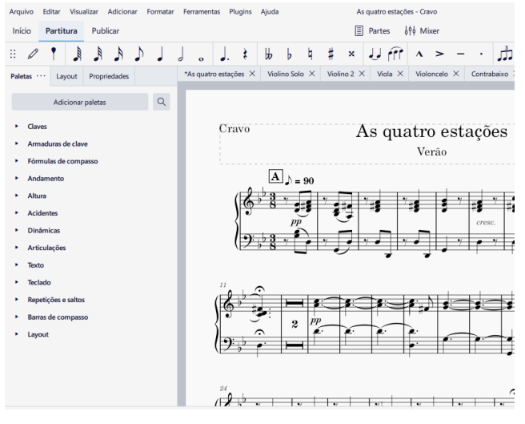The width and height of the screenshot is (525, 424).
Task: Select the quarter note duration
Action: coord(160,54)
